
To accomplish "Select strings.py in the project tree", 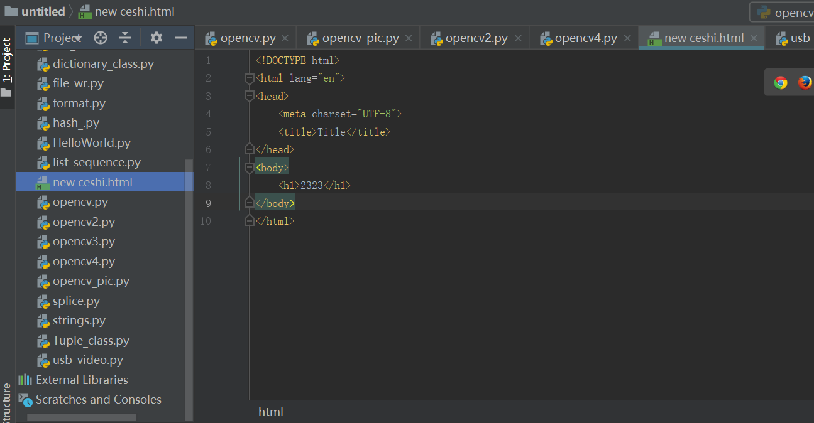I will click(79, 321).
